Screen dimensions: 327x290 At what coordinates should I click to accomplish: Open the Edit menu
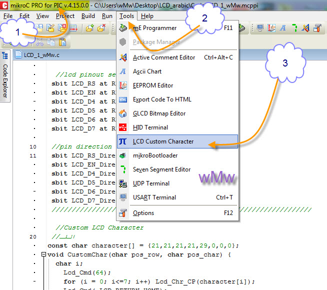(x=24, y=16)
